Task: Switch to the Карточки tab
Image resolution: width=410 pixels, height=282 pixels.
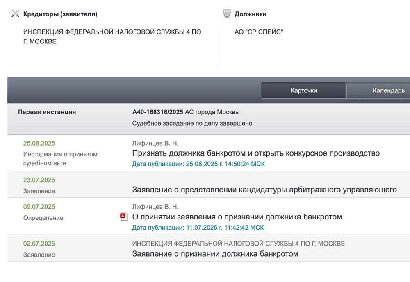Action: 303,90
